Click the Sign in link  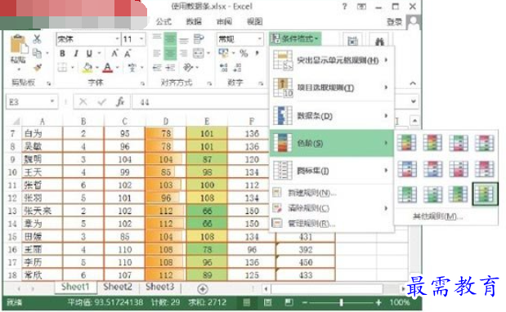tap(394, 22)
